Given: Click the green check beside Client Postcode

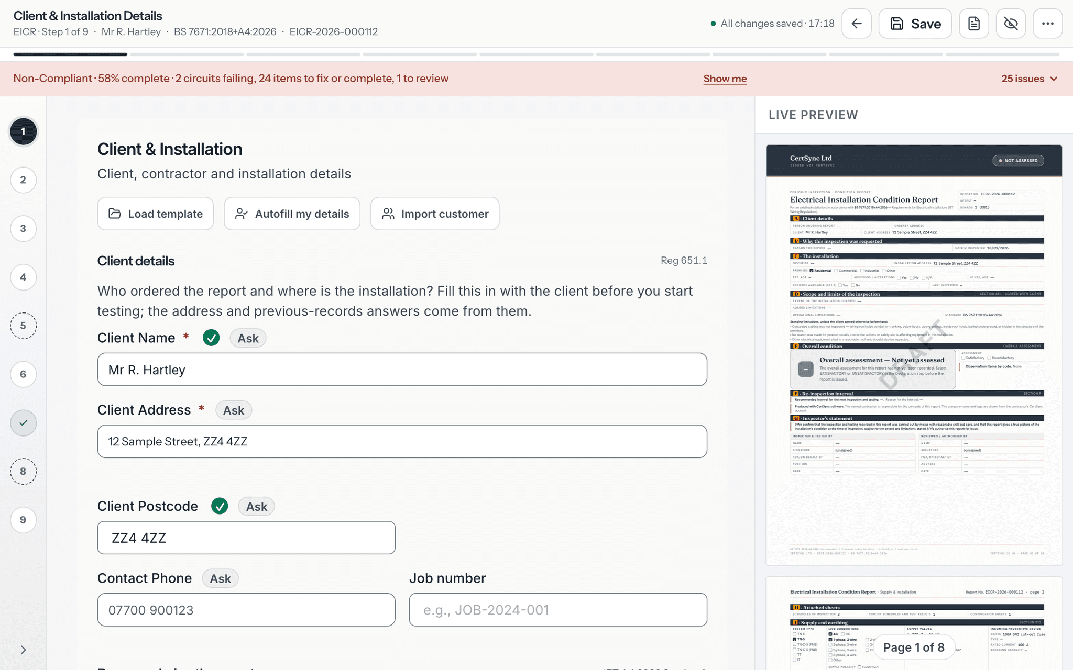Looking at the screenshot, I should 220,506.
